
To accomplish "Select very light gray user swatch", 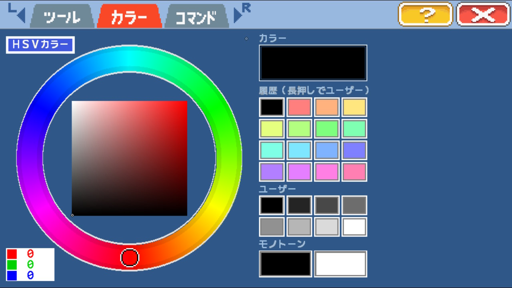I will point(327,227).
